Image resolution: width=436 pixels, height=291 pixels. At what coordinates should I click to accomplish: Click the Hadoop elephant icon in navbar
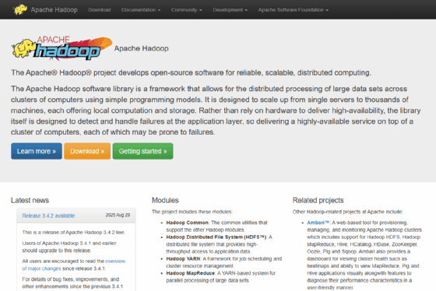[x=20, y=10]
